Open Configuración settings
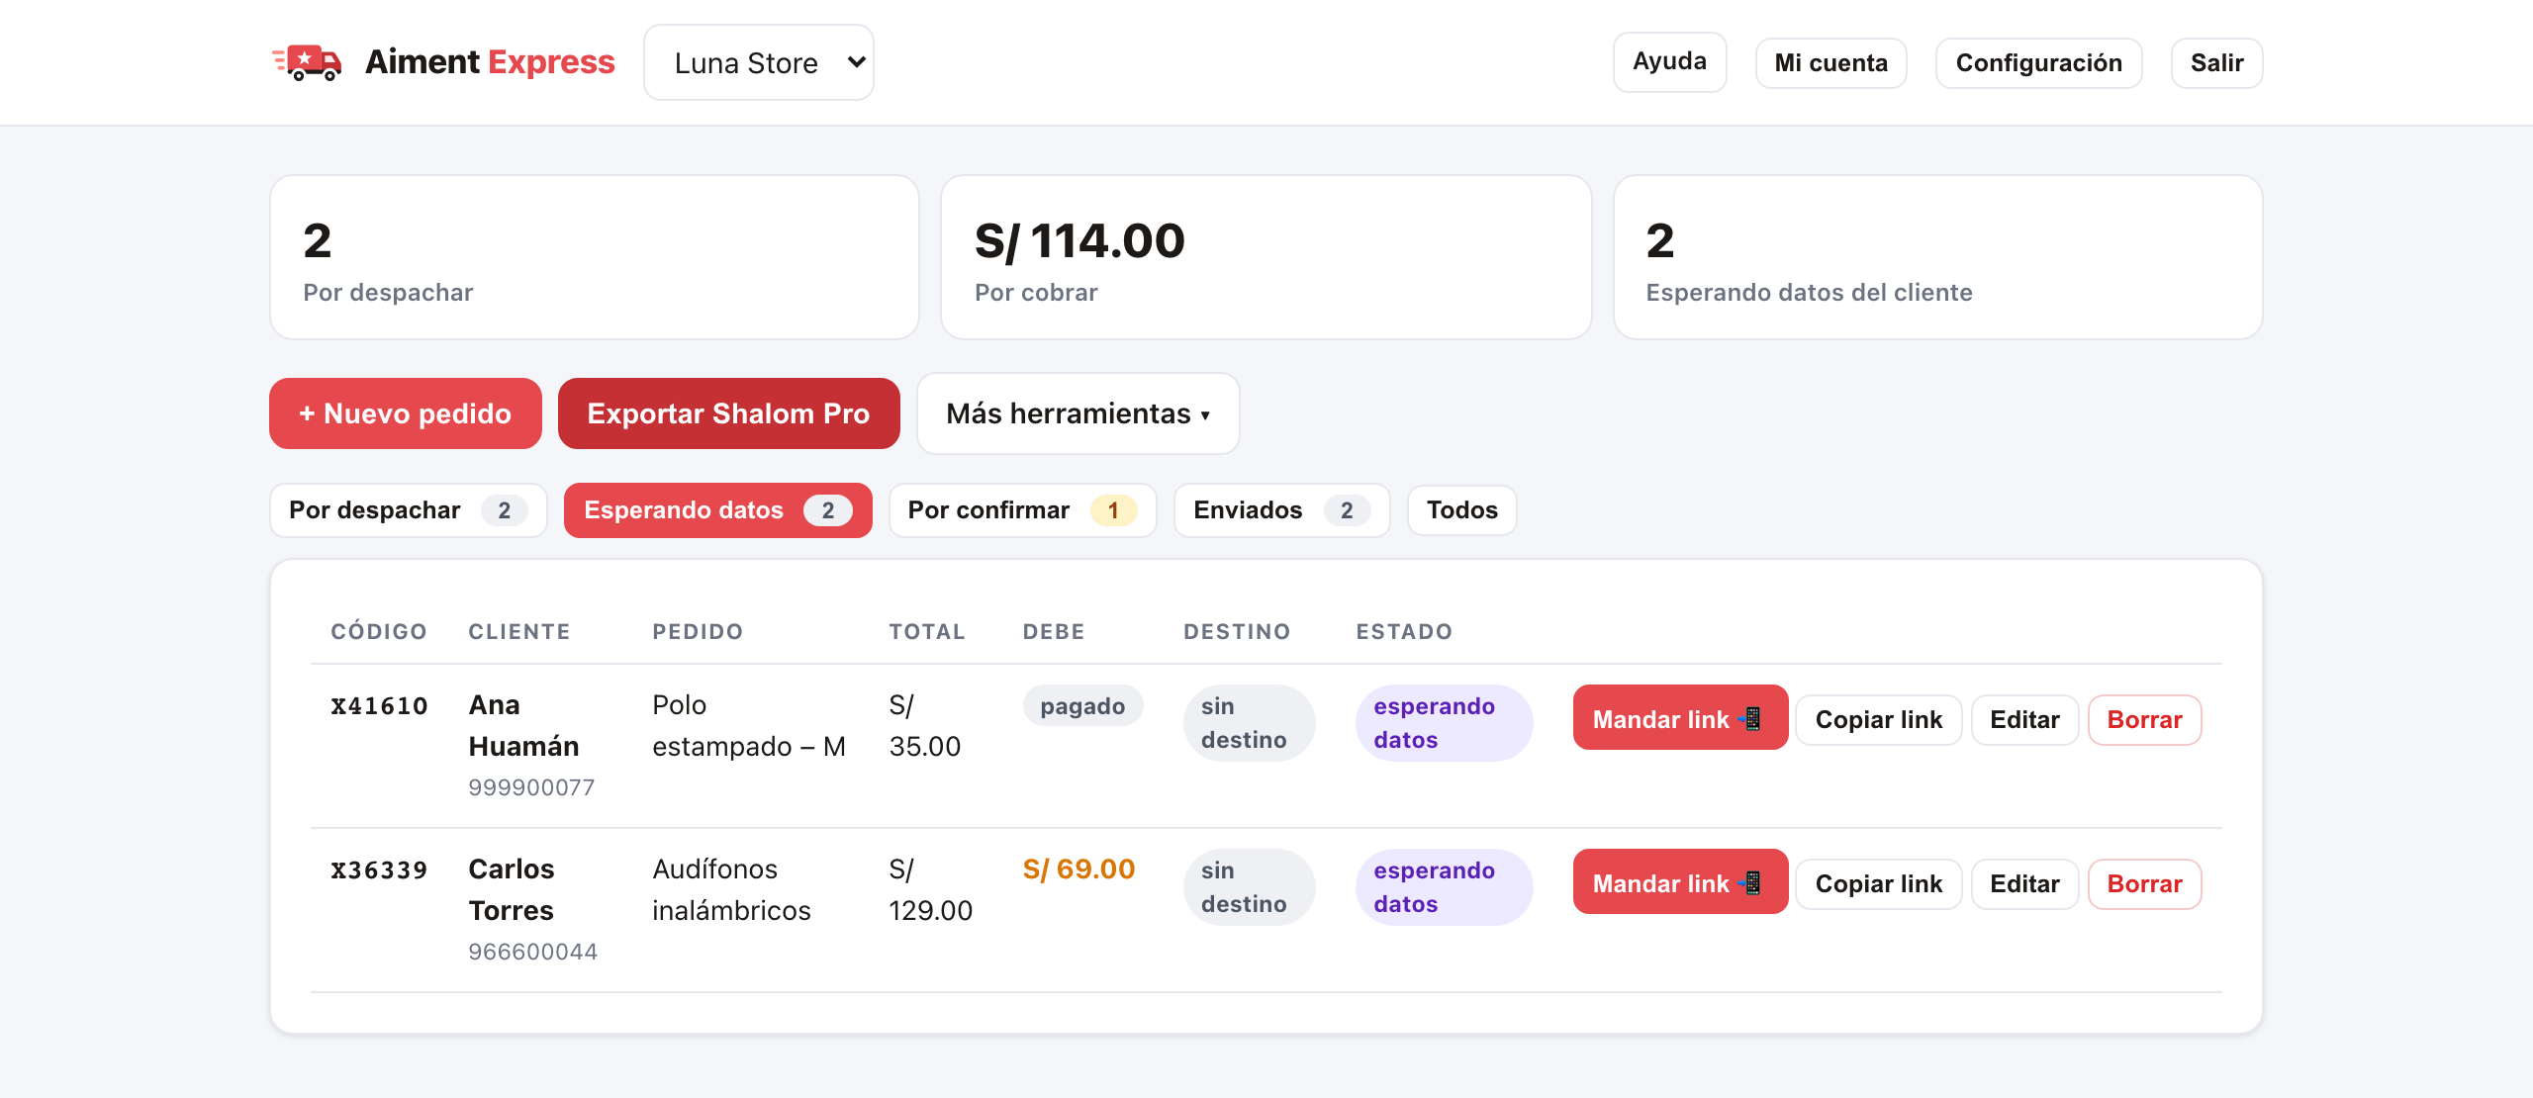Viewport: 2533px width, 1098px height. [x=2038, y=63]
